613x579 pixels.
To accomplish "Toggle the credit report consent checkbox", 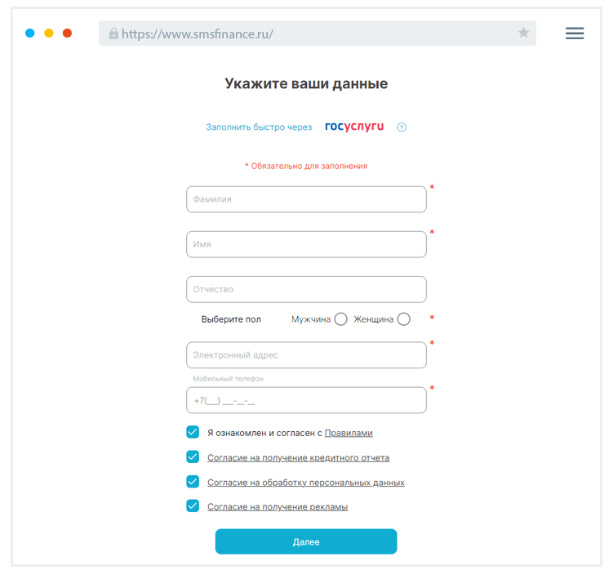I will click(x=193, y=457).
